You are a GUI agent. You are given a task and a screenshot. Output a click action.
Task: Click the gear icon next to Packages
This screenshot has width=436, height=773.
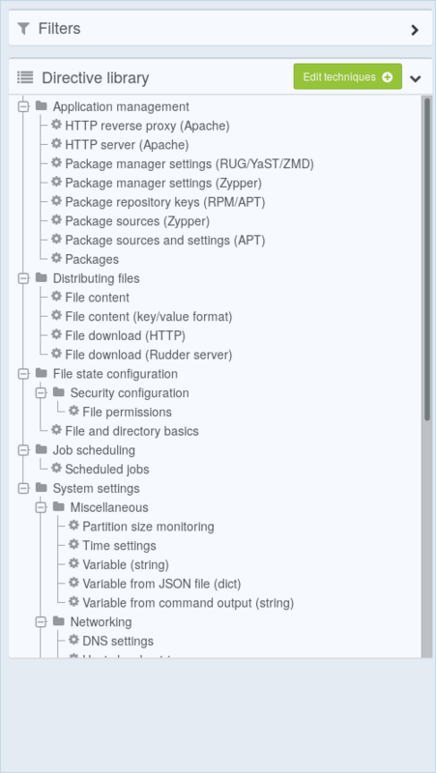point(57,258)
